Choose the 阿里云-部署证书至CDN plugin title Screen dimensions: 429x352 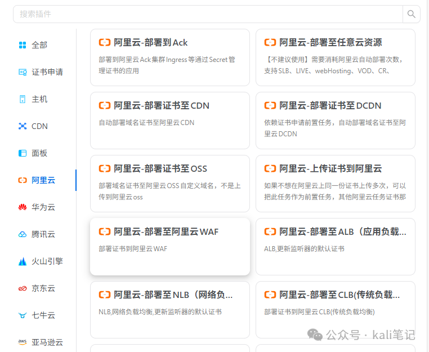162,105
